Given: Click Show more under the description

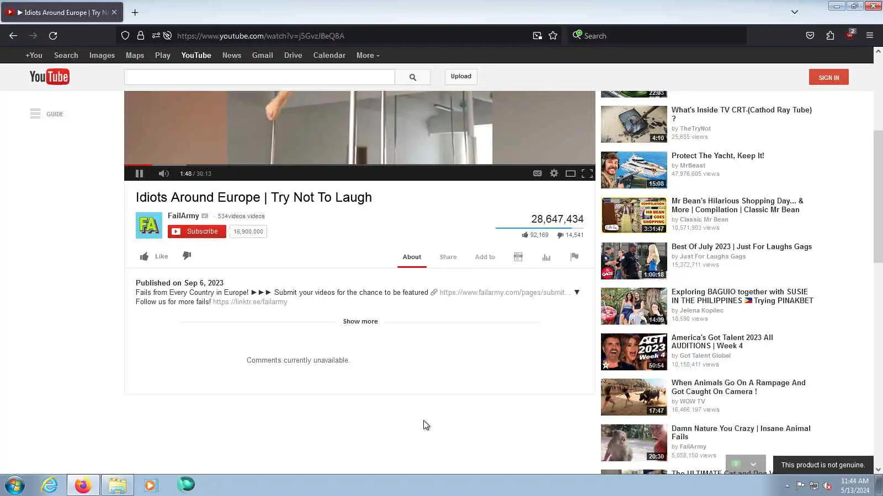Looking at the screenshot, I should click(x=360, y=321).
